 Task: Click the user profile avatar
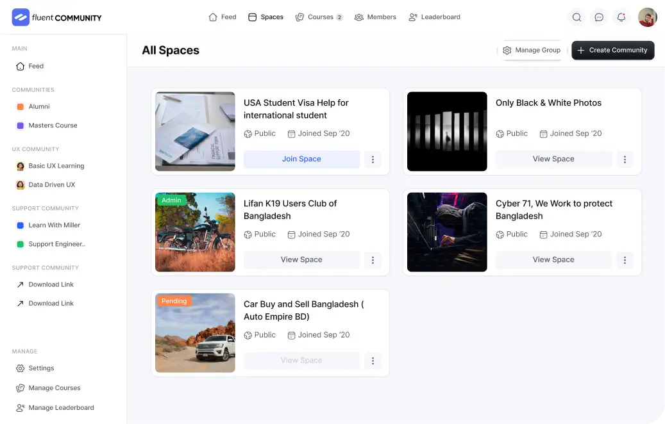point(647,17)
